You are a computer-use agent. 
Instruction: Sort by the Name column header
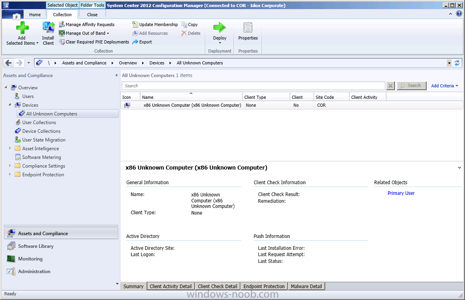pos(191,97)
